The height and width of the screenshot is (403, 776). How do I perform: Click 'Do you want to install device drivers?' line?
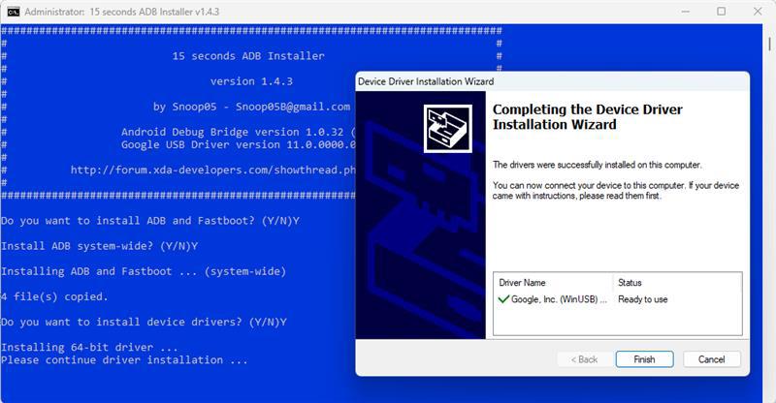(x=144, y=322)
